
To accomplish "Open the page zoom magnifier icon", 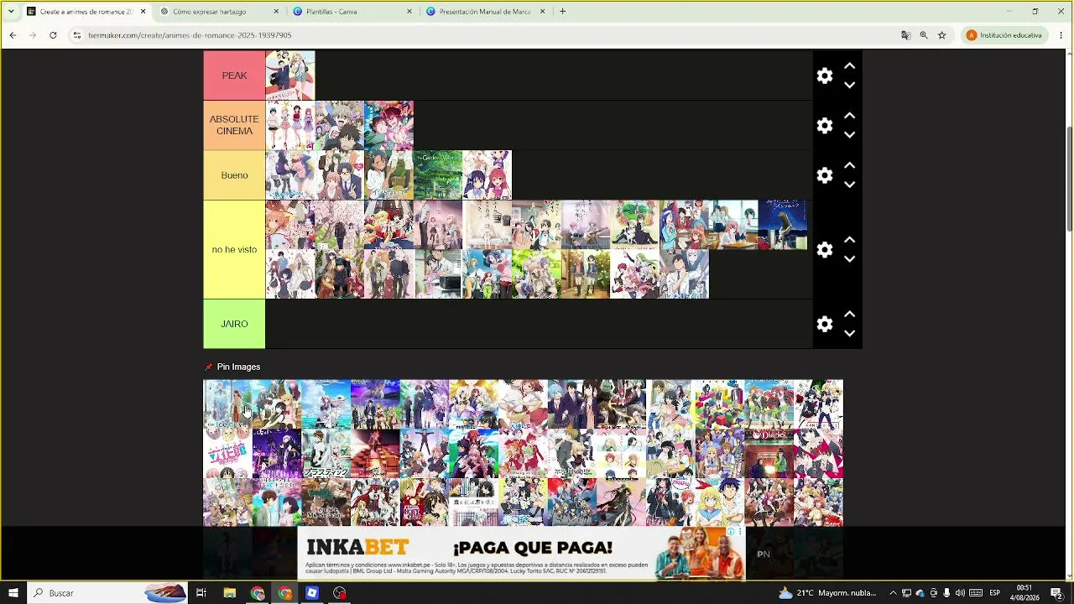I will click(x=924, y=35).
